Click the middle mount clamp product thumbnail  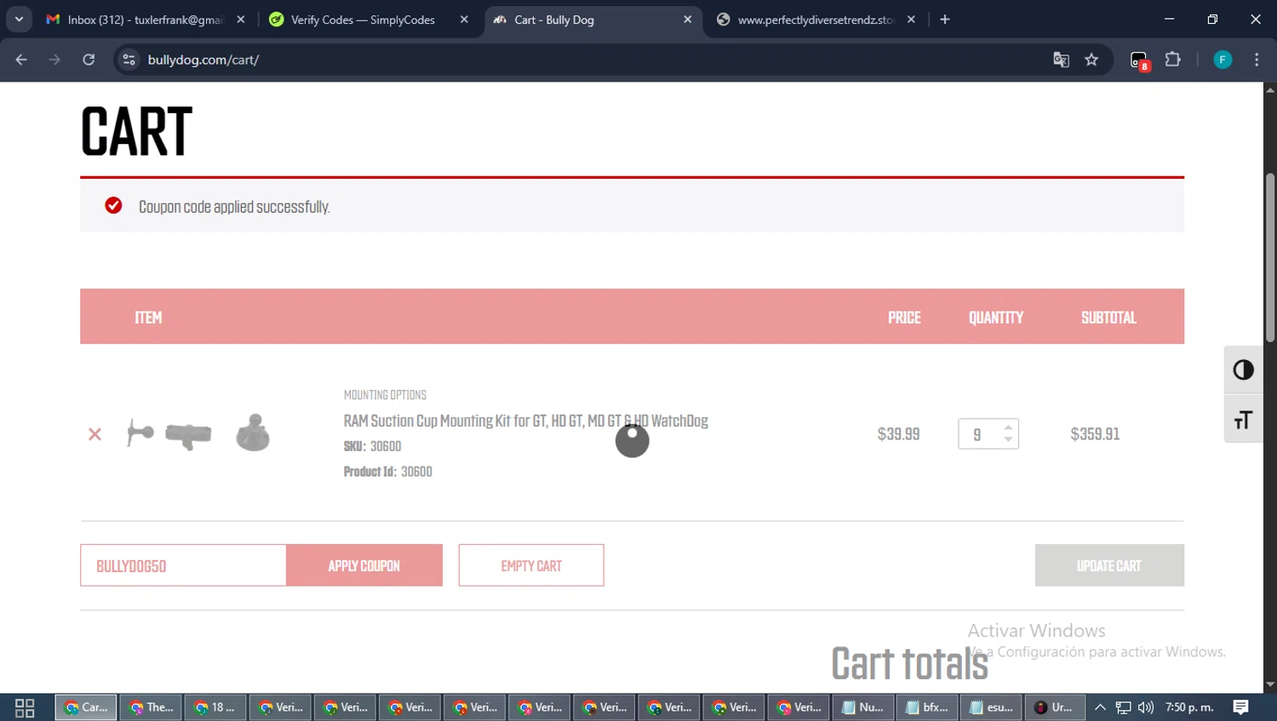(188, 436)
